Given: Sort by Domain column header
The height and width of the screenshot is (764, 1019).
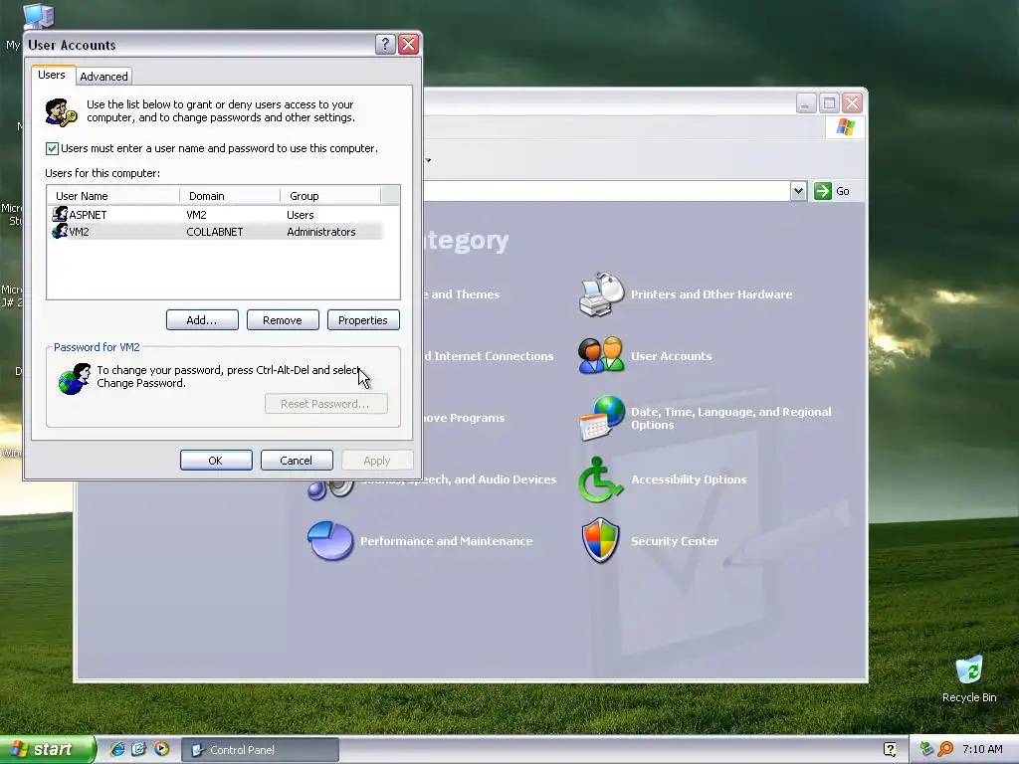Looking at the screenshot, I should coord(230,196).
